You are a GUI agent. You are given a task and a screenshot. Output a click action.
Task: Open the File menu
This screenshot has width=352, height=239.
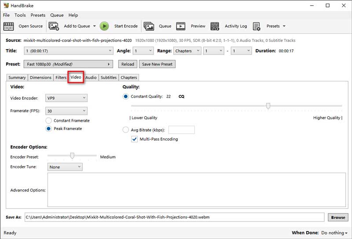coord(6,15)
